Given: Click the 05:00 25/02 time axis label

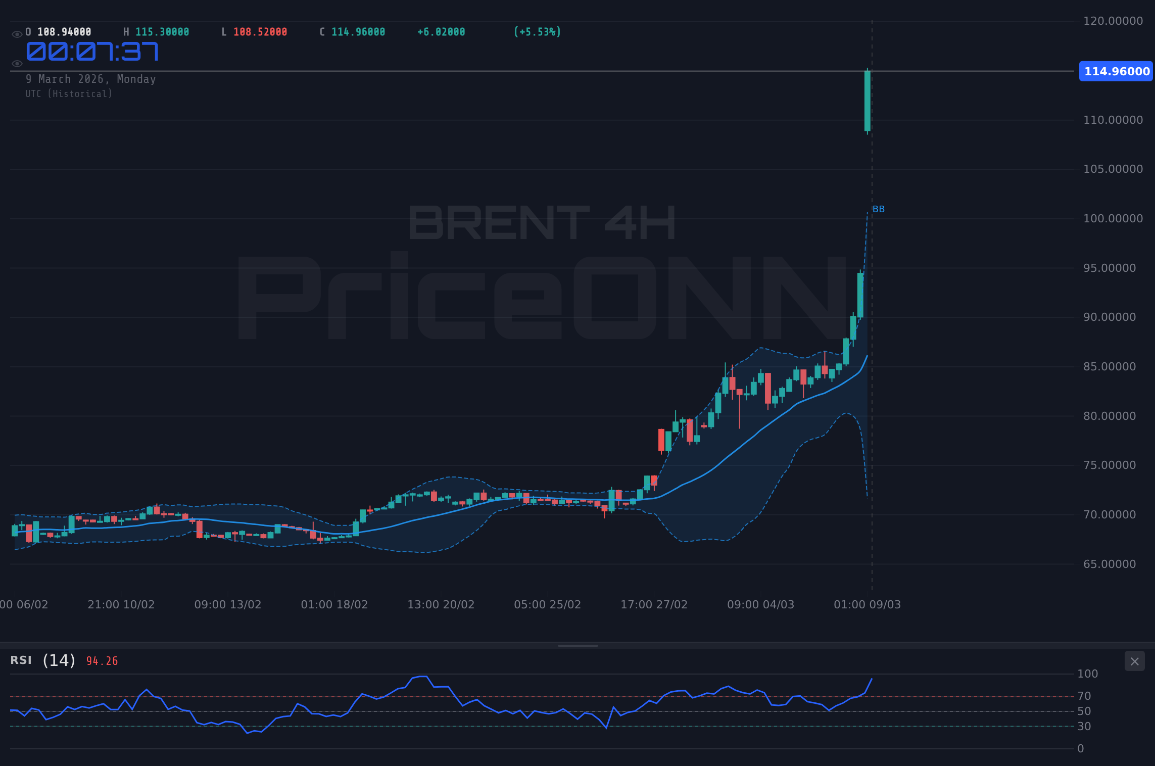Looking at the screenshot, I should [548, 605].
